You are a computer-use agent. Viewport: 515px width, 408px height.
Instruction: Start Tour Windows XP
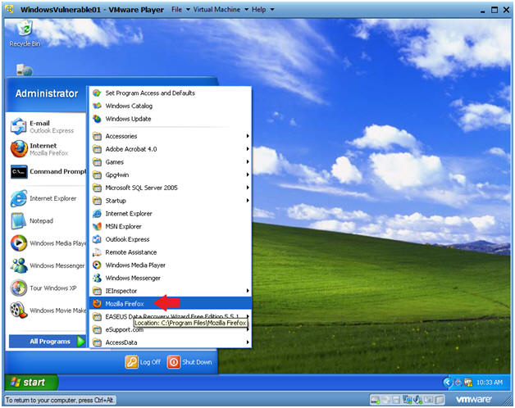coord(18,288)
